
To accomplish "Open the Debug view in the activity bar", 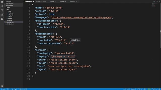I will (2, 14).
